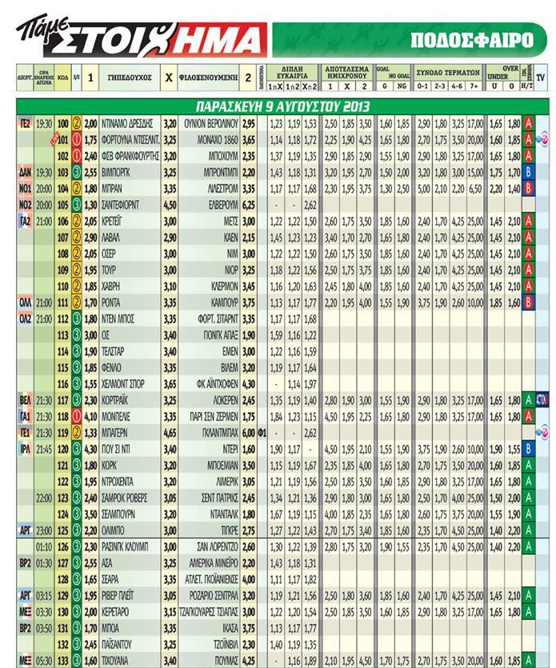Image resolution: width=556 pixels, height=668 pixels.
Task: Click the kickoff time 21:45 on the ΠΟΥ ΣΙ ΝΤΙ row
Action: (44, 449)
